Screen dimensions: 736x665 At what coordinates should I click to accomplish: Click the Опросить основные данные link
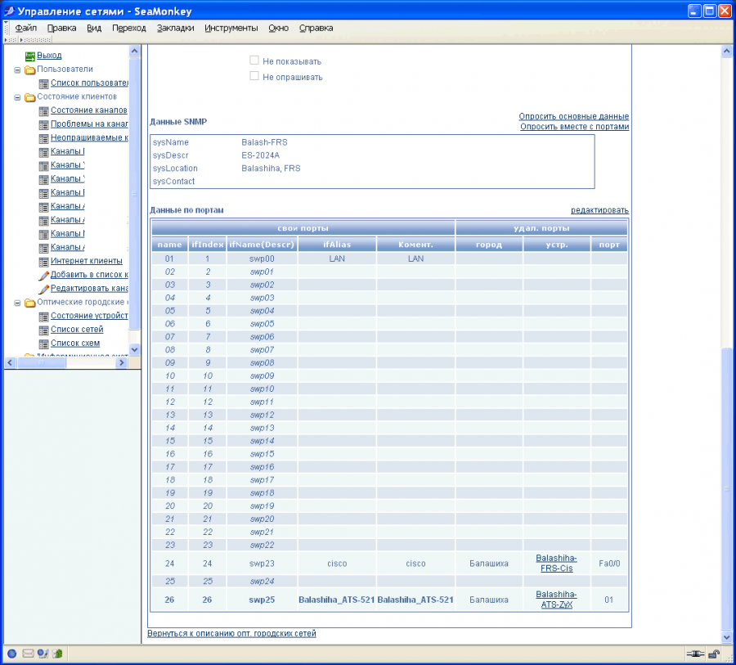573,117
